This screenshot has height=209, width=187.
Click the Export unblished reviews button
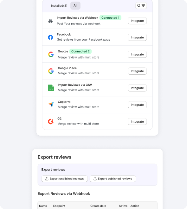(x=65, y=179)
